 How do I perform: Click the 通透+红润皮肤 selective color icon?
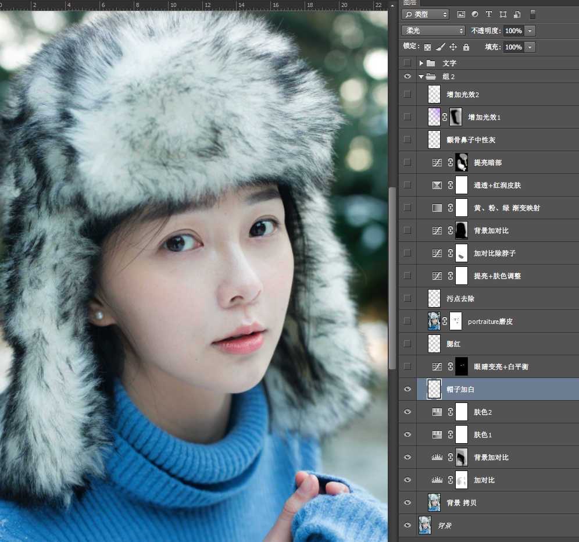[x=437, y=185]
